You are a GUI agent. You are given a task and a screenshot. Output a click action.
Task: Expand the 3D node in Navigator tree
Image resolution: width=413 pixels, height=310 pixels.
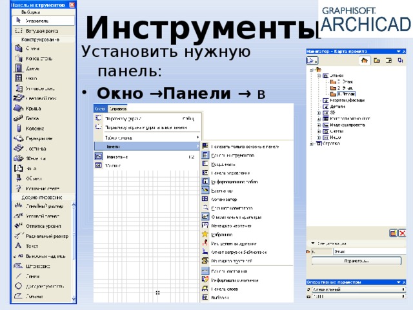click(319, 113)
